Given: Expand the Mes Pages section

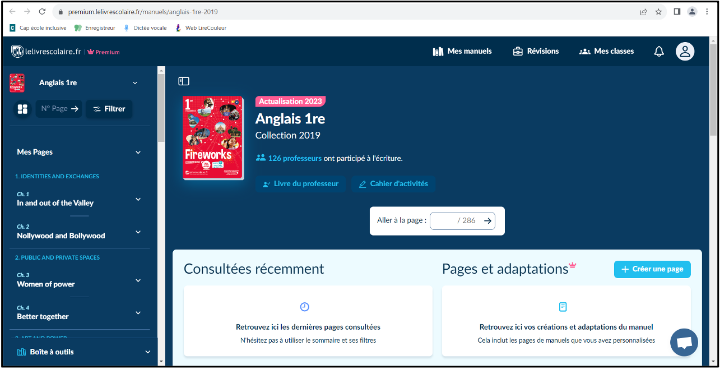Looking at the screenshot, I should point(138,152).
